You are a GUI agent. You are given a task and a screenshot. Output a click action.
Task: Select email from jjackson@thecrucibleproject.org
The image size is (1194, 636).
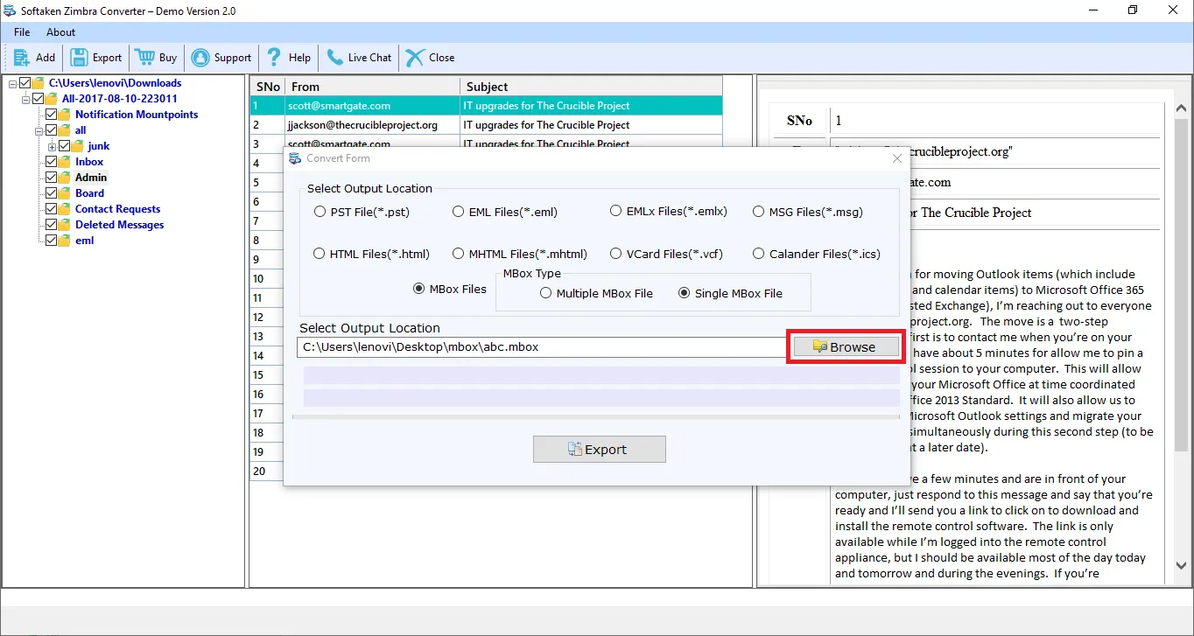pyautogui.click(x=487, y=125)
